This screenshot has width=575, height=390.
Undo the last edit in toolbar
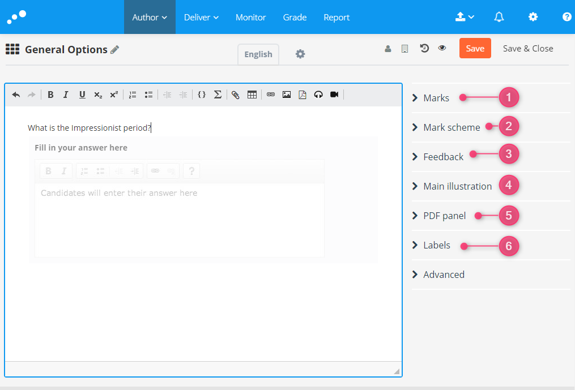point(16,95)
